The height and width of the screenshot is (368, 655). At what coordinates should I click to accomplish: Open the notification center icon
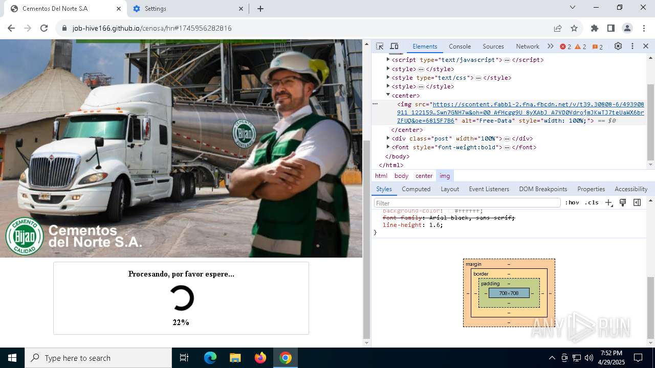tap(638, 358)
